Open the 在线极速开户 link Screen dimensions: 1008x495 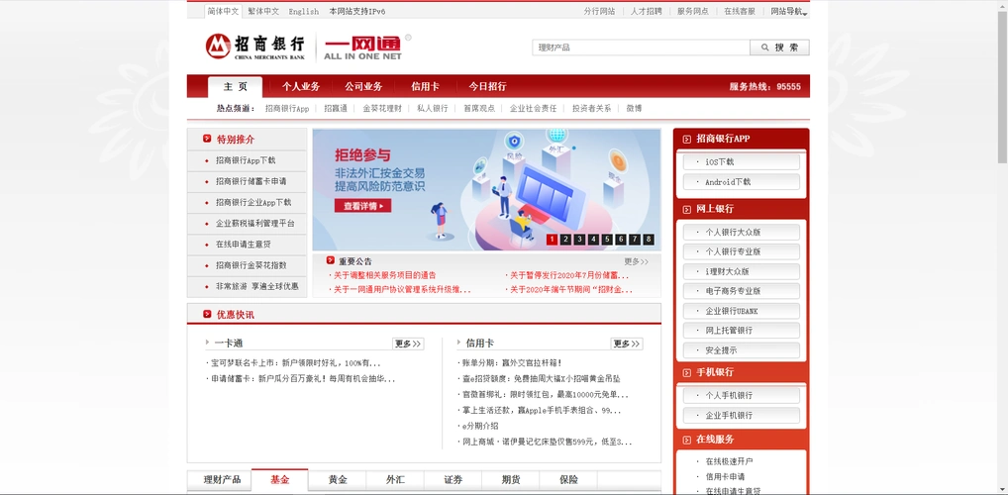pos(729,461)
